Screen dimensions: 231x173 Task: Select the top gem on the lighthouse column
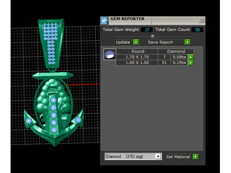tap(53, 100)
